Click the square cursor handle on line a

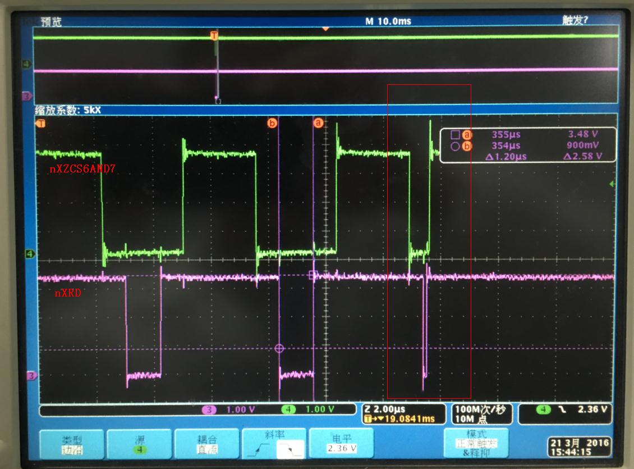click(314, 275)
